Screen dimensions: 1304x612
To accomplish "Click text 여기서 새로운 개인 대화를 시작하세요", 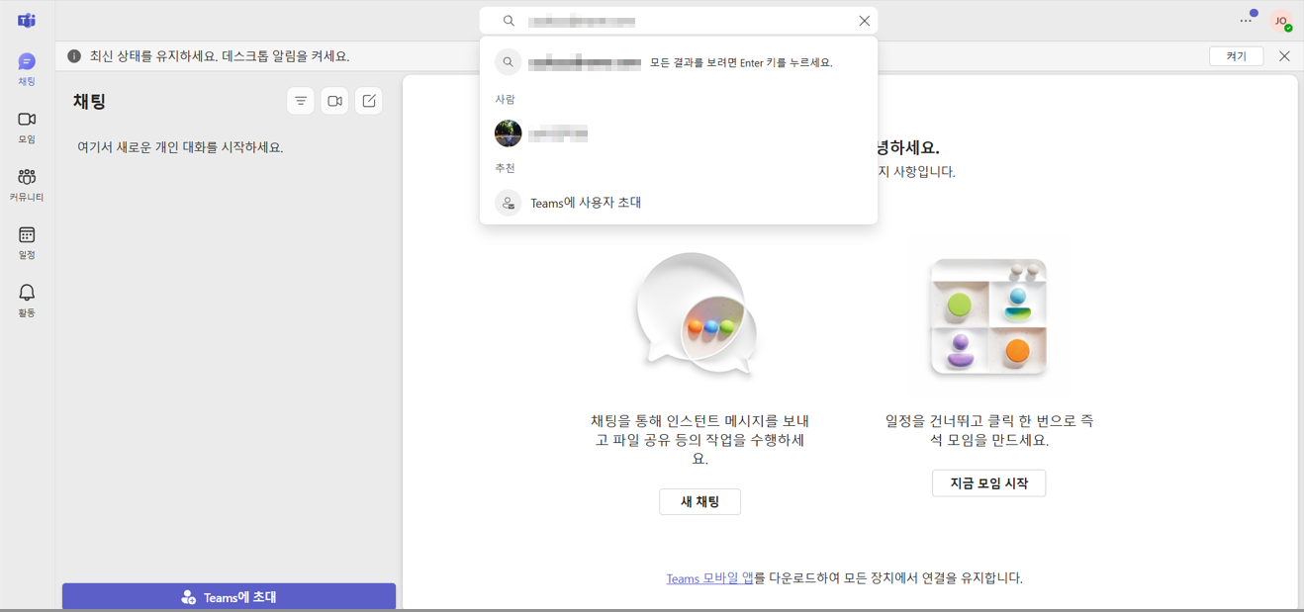I will [180, 147].
